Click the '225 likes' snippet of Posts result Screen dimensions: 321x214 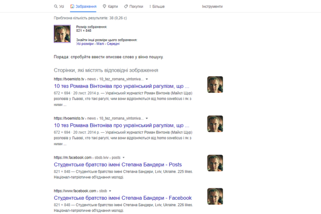pos(185,172)
